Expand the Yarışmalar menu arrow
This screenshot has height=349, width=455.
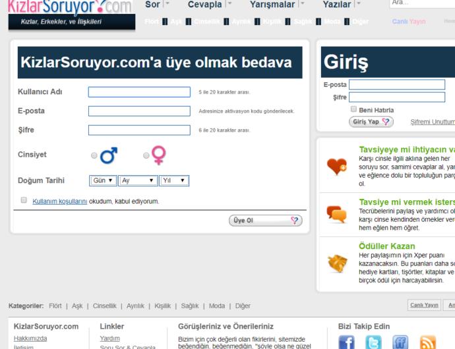coord(303,4)
